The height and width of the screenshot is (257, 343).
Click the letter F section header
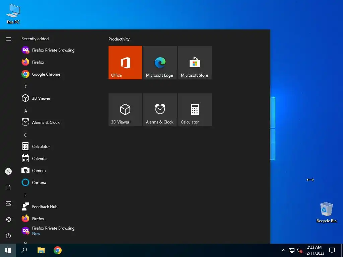pyautogui.click(x=25, y=195)
